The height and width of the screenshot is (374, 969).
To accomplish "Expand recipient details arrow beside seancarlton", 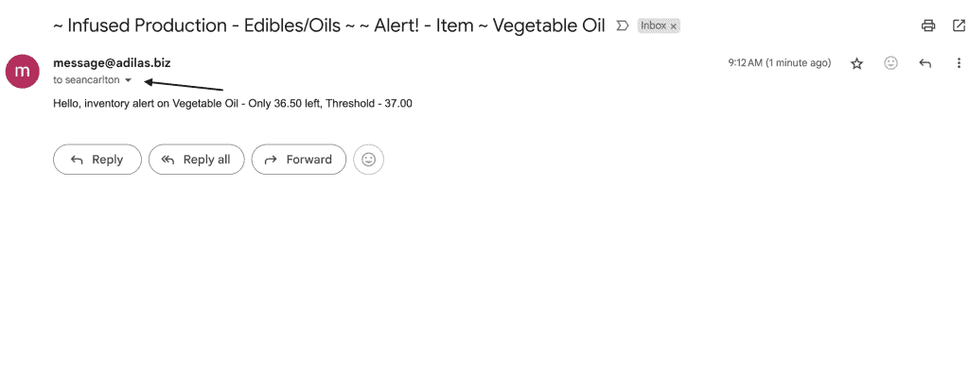I will [x=128, y=80].
